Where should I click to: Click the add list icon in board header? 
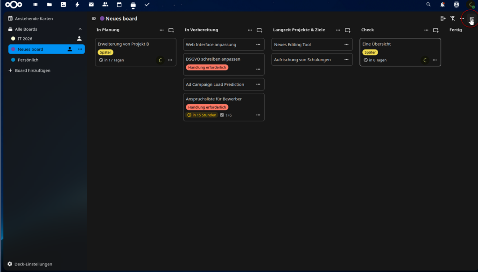443,19
